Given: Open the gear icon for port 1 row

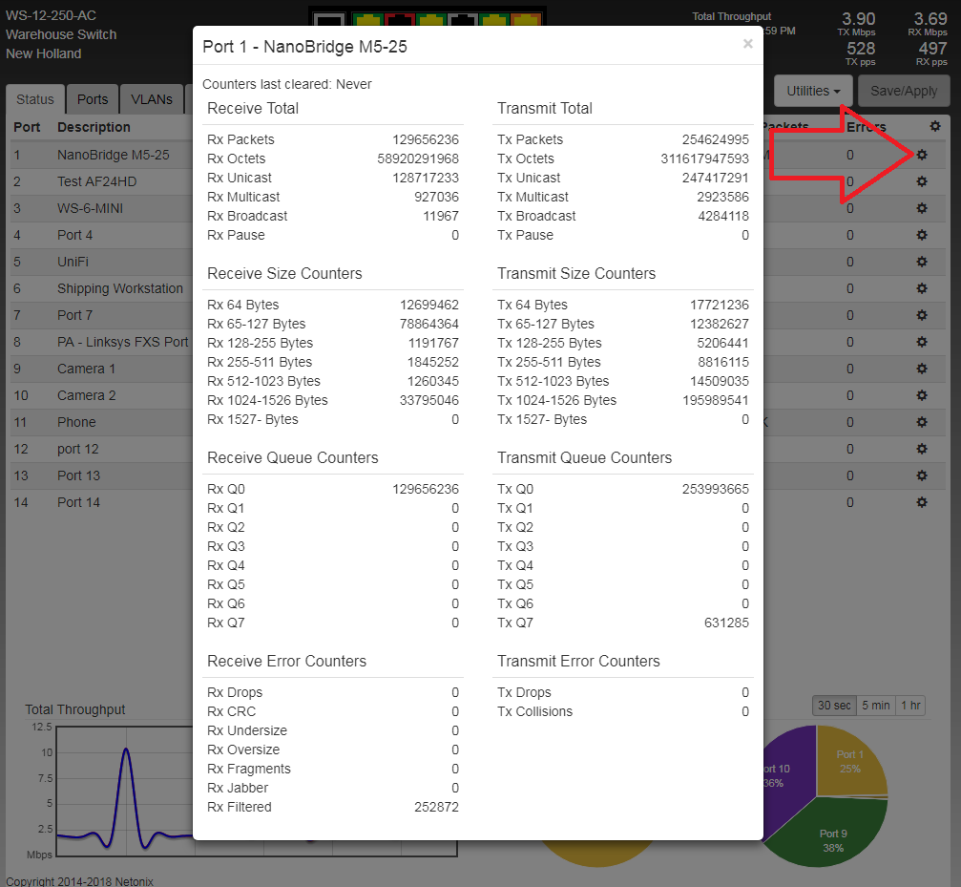Looking at the screenshot, I should tap(921, 155).
